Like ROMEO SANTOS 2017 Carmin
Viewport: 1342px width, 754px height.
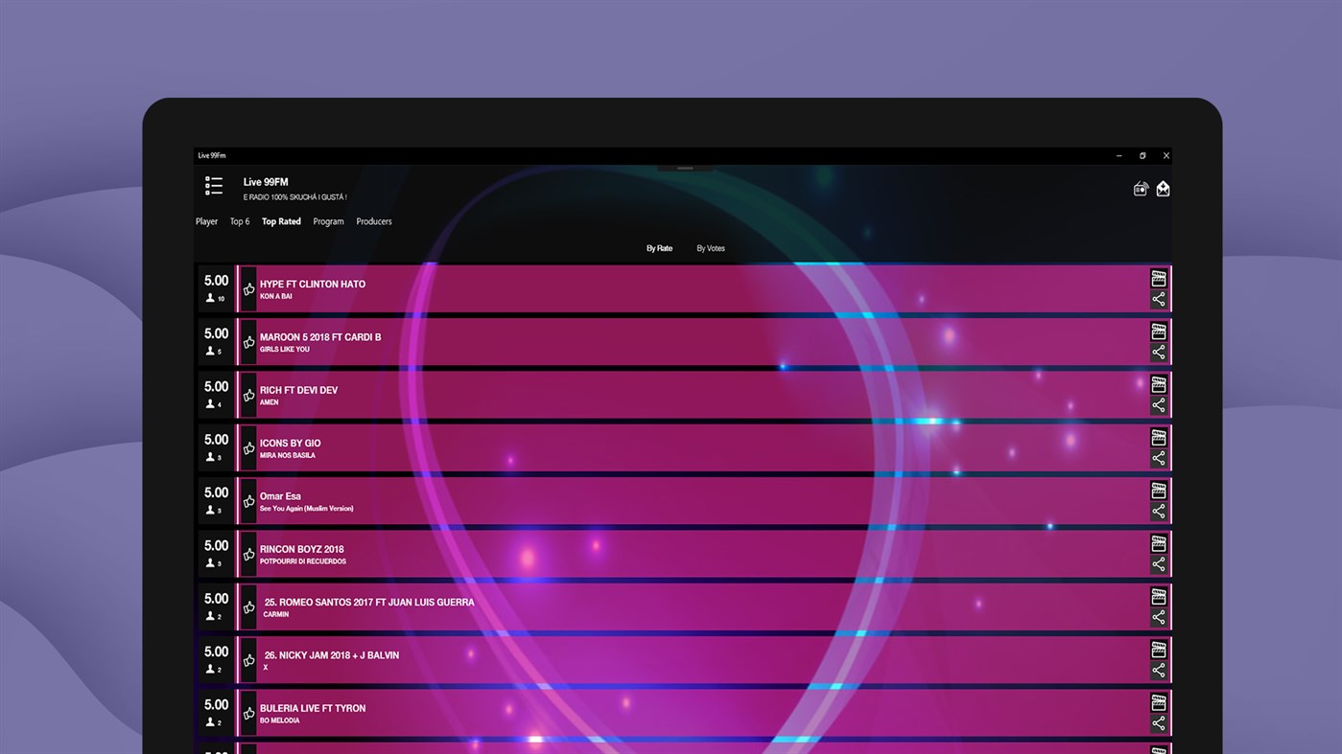tap(249, 607)
